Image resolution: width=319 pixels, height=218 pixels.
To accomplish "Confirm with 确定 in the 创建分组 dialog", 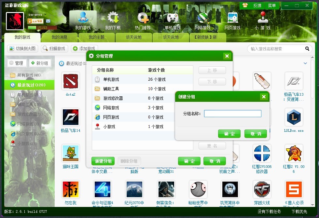I will tap(229, 134).
